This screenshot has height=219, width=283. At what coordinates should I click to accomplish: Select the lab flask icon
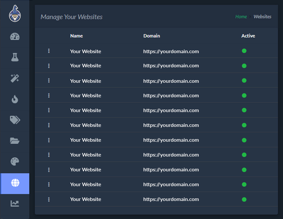(x=14, y=57)
